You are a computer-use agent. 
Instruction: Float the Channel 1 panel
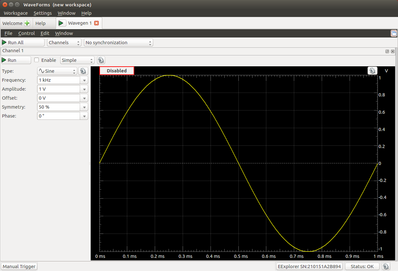387,51
